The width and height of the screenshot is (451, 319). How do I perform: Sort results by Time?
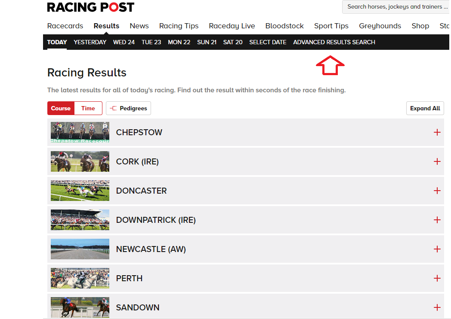pyautogui.click(x=88, y=109)
